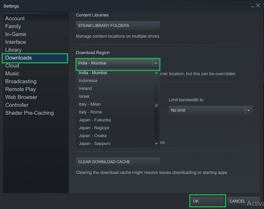Image resolution: width=264 pixels, height=209 pixels.
Task: Click region list scroll-up arrow
Action: pos(156,73)
